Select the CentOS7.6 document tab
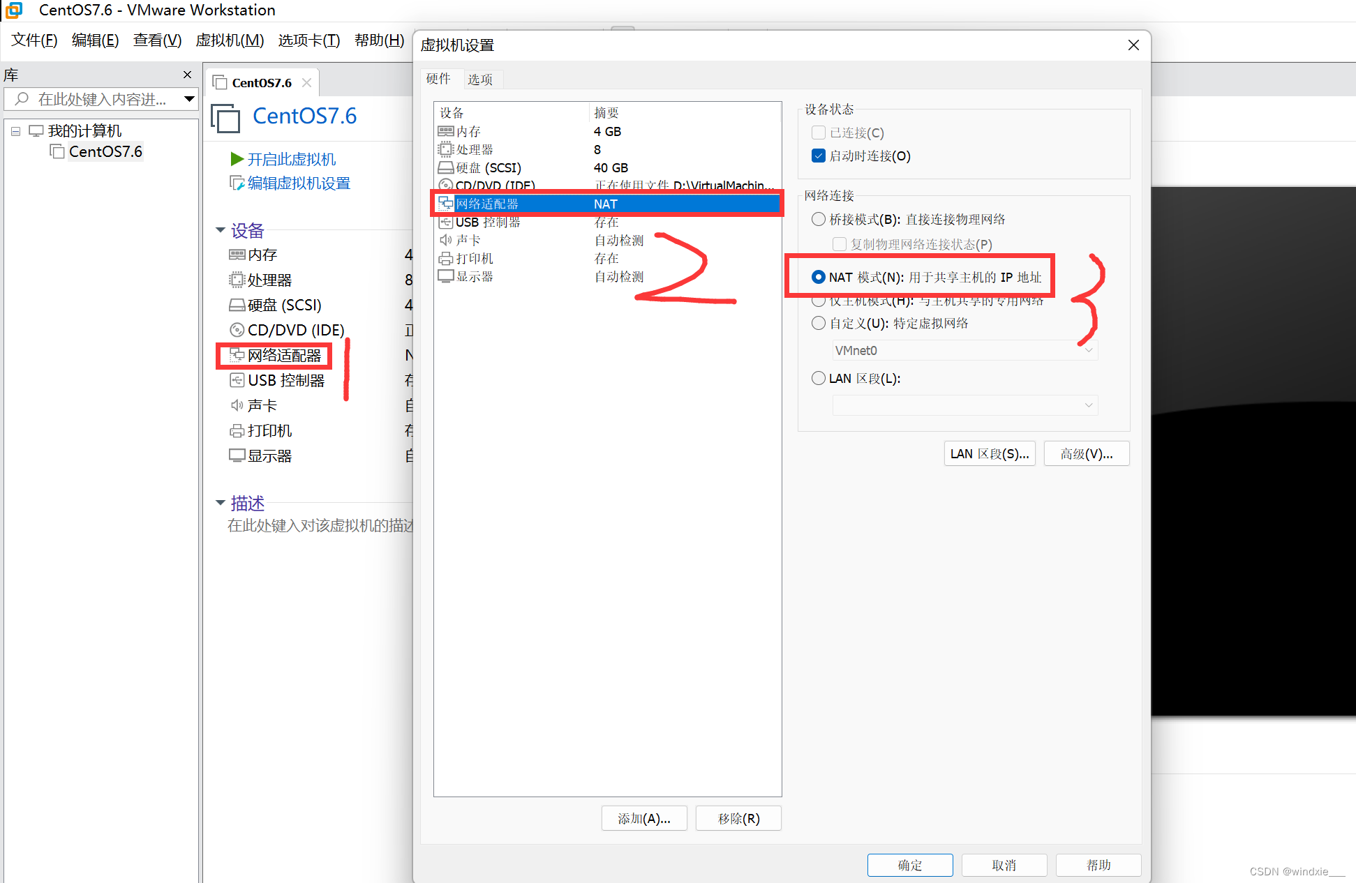Screen dimensions: 1356x883 click(262, 82)
